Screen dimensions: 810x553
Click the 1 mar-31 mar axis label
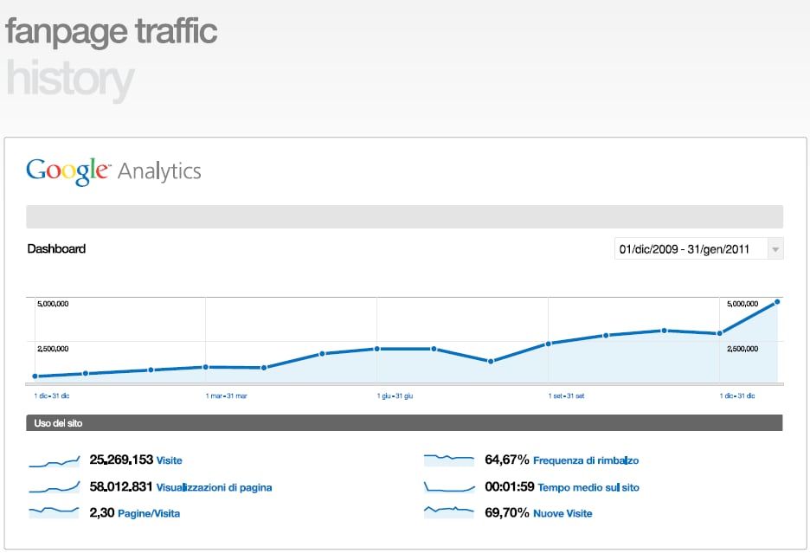click(226, 395)
